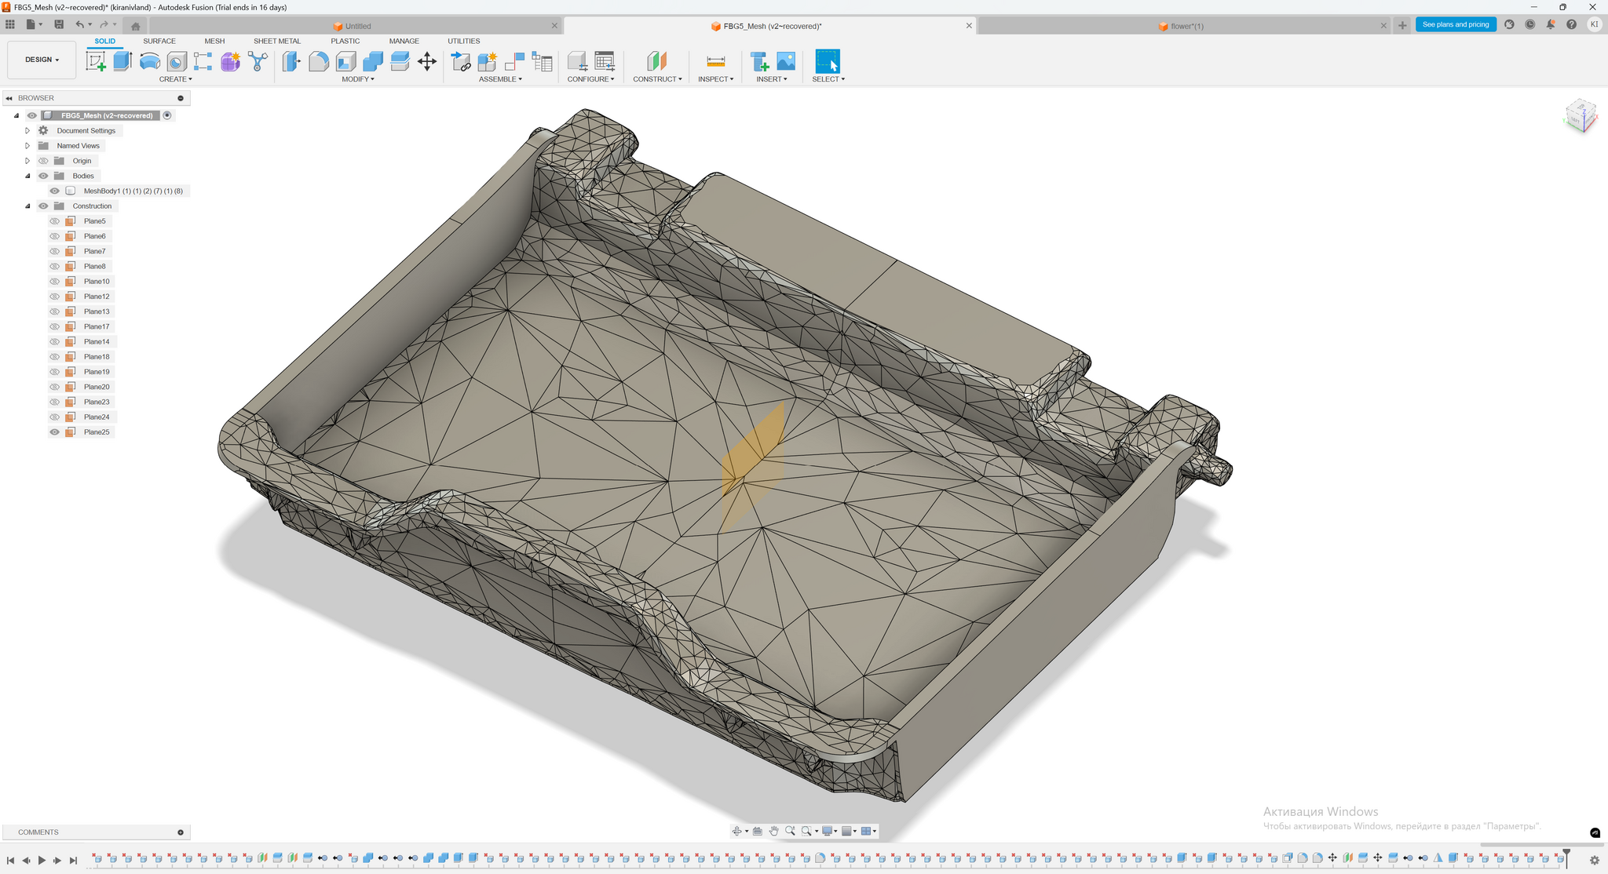1608x874 pixels.
Task: Choose the Fillet tool in Modify
Action: coord(318,61)
